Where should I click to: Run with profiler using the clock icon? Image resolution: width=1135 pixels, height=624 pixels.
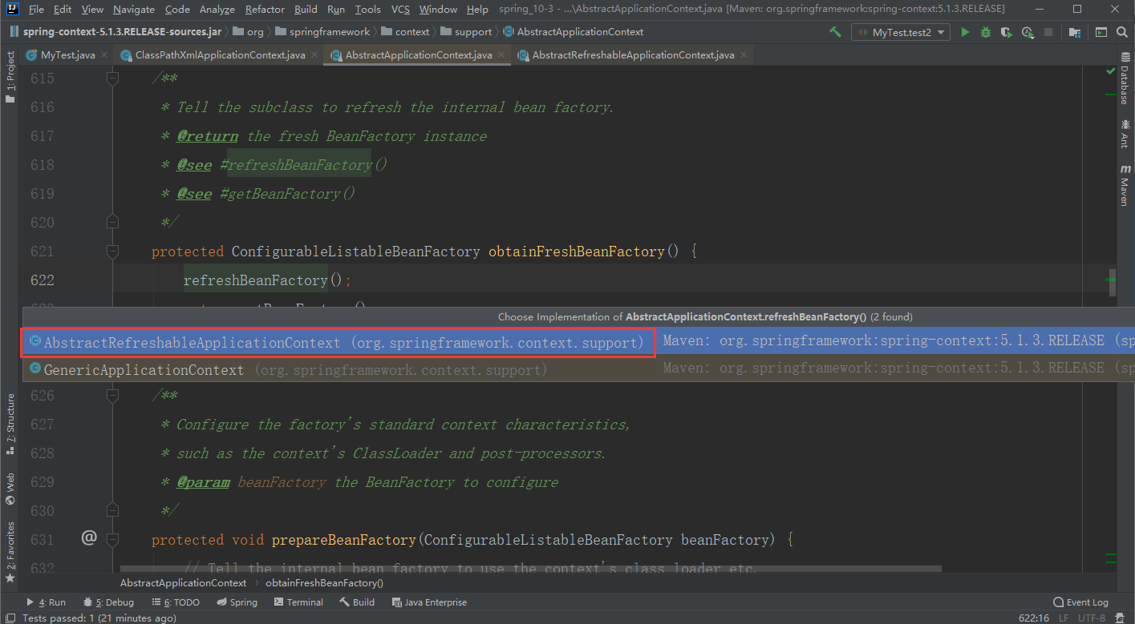pyautogui.click(x=1028, y=32)
